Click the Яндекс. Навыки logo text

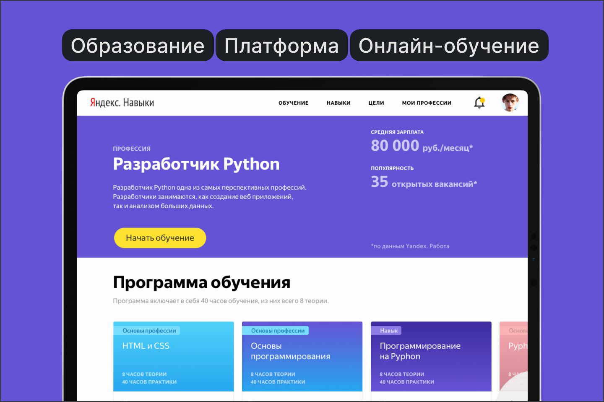pos(121,102)
